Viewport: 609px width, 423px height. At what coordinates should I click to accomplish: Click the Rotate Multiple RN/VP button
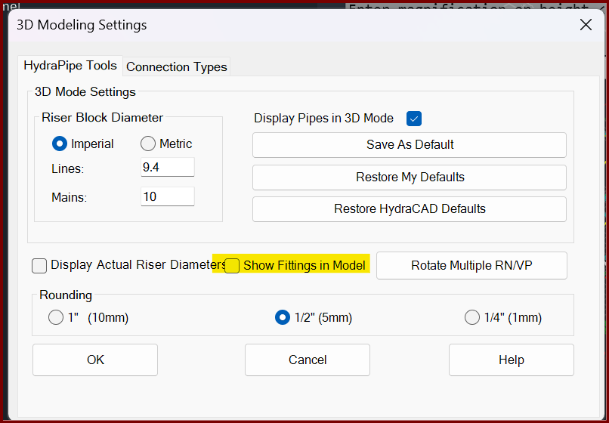click(x=471, y=265)
